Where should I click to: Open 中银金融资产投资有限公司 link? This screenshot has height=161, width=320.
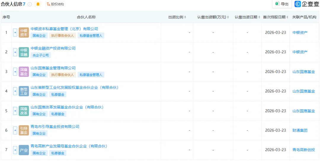click(x=53, y=48)
